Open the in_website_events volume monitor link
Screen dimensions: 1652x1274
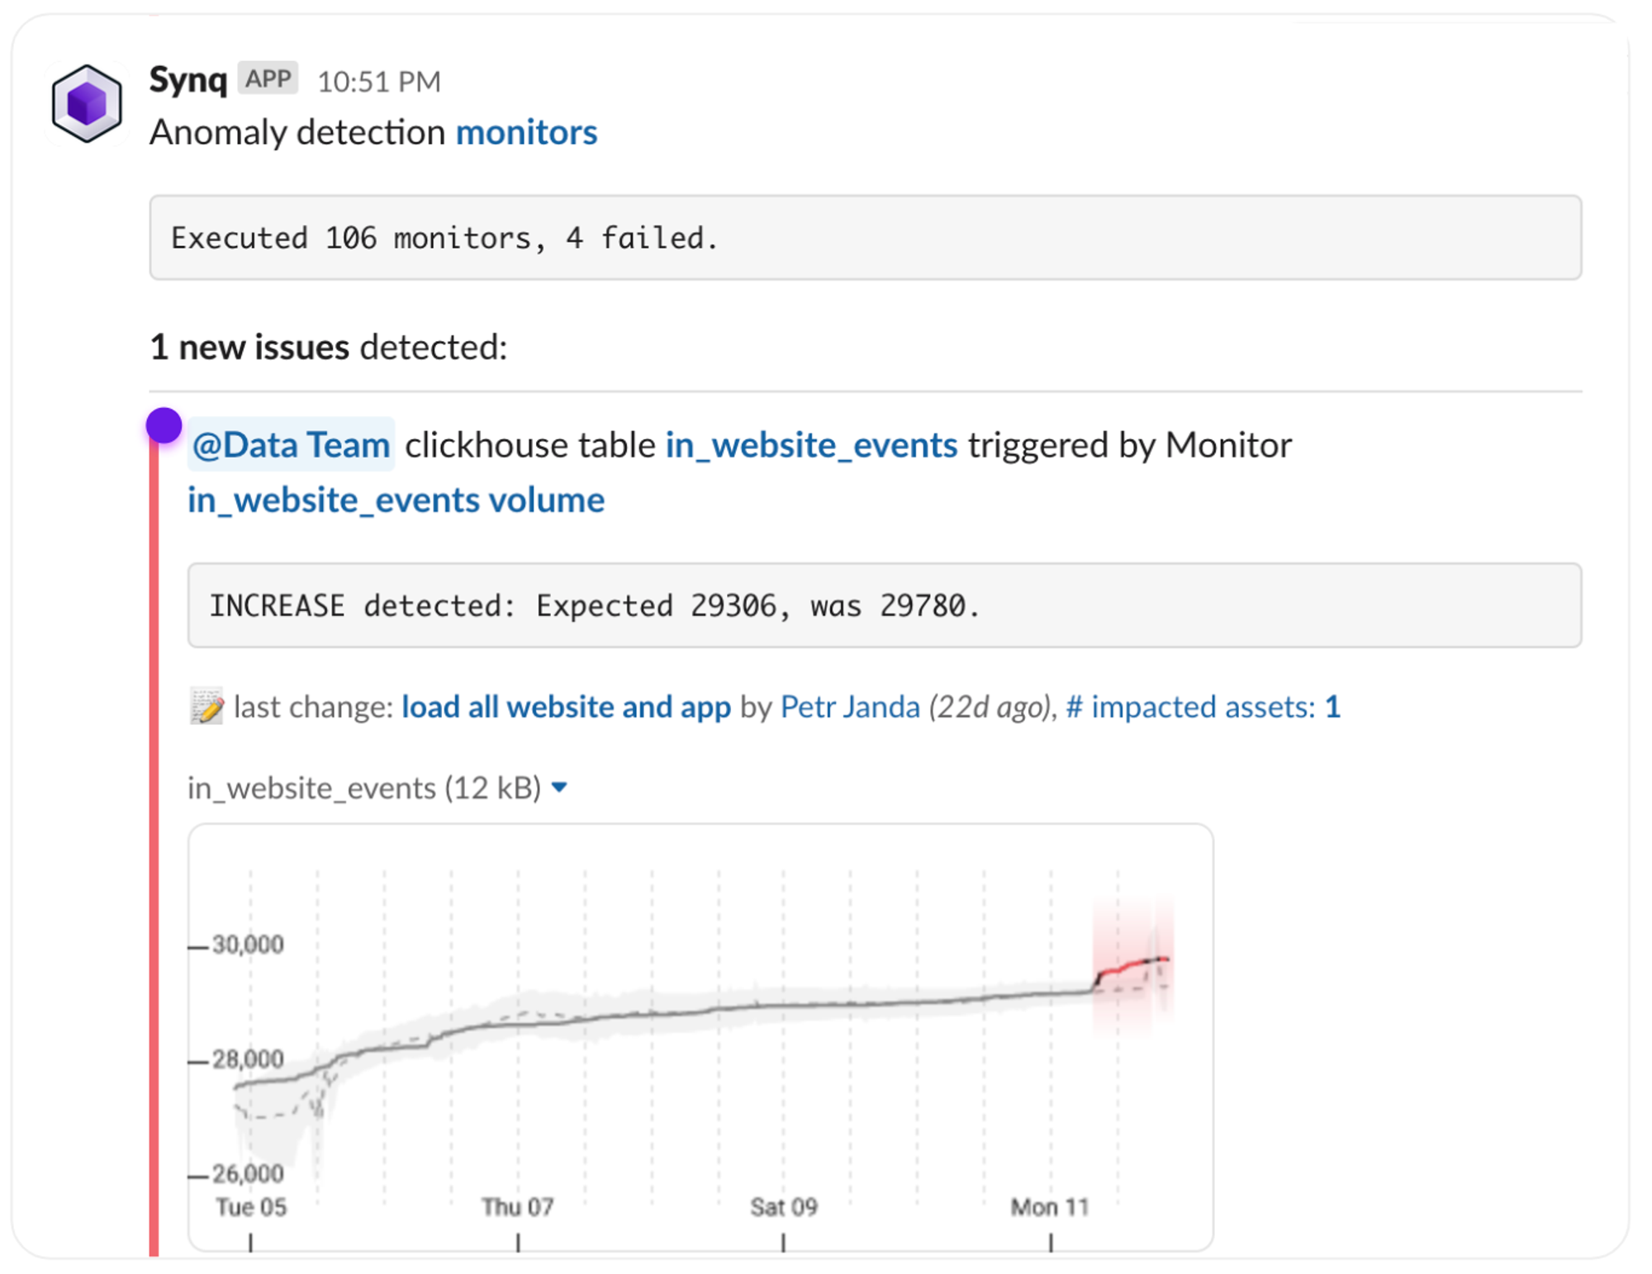[x=396, y=500]
